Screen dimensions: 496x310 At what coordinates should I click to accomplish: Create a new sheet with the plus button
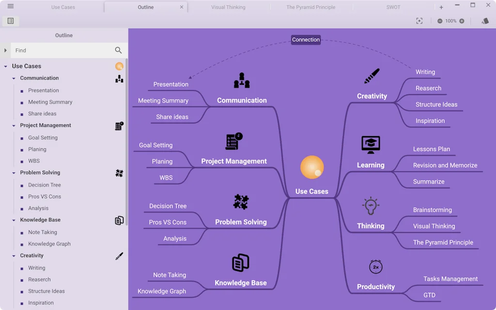(441, 7)
